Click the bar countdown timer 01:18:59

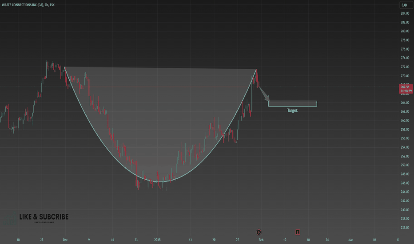[x=406, y=91]
